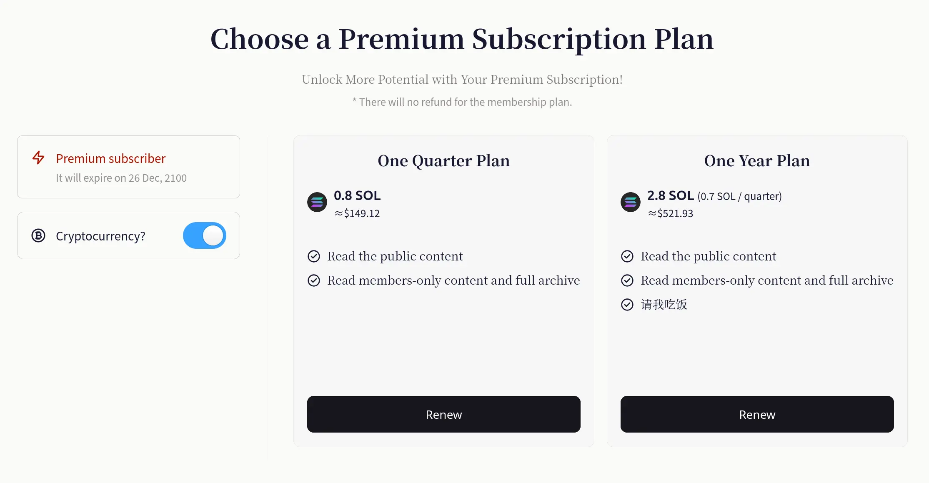Image resolution: width=929 pixels, height=483 pixels.
Task: Renew the One Year Plan
Action: 757,414
